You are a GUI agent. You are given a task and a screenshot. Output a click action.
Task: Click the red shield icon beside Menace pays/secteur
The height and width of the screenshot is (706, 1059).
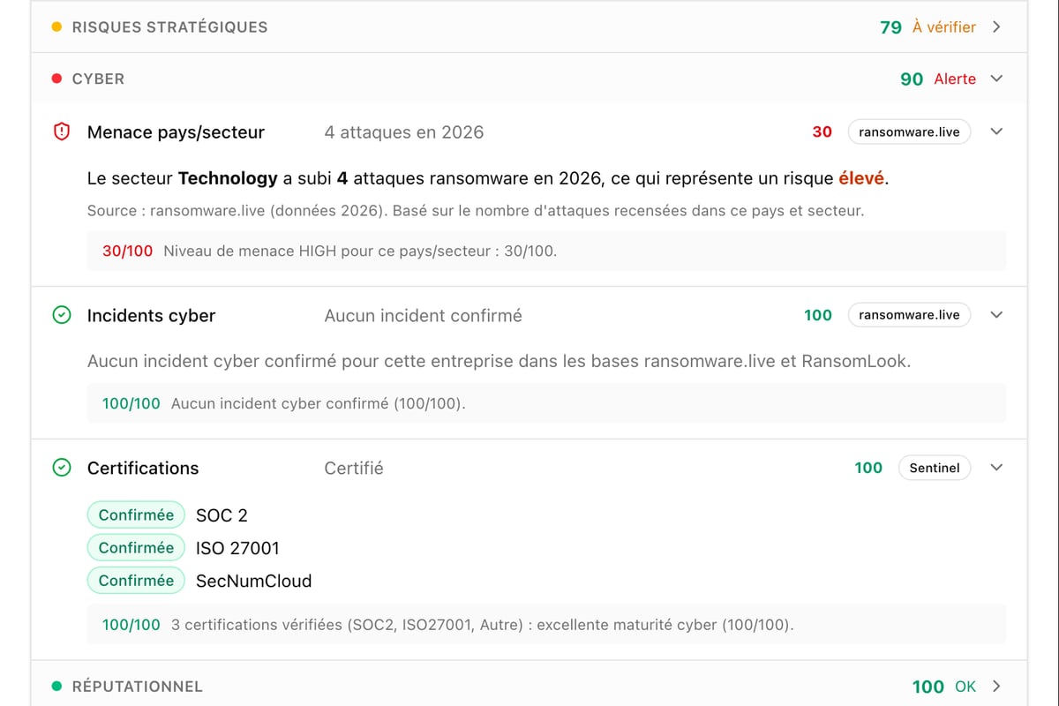point(62,131)
